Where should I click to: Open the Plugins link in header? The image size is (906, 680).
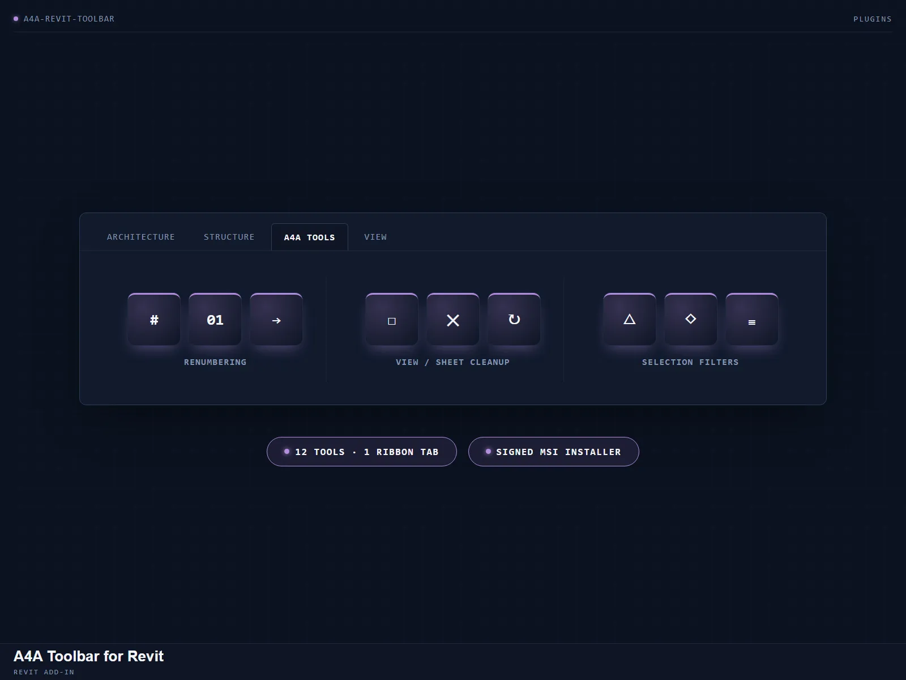873,19
